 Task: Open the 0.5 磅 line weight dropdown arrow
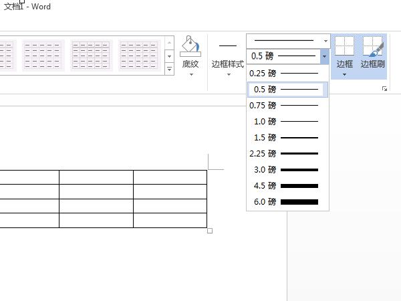324,56
